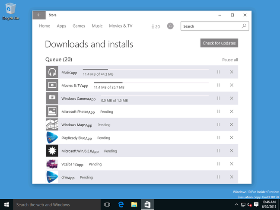280x210 pixels.
Task: Click the MusicApp download progress bar
Action: point(146,69)
